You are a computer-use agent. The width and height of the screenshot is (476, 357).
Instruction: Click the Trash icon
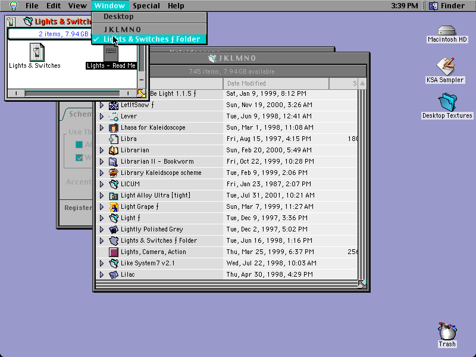(447, 331)
